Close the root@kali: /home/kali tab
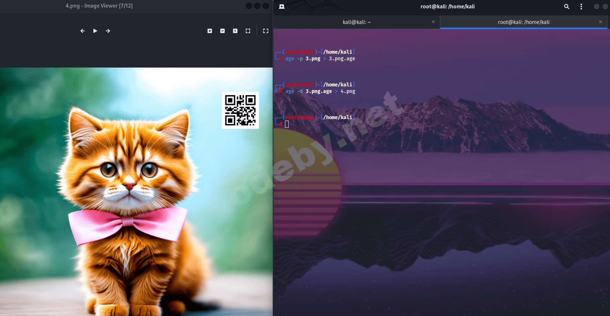 [600, 22]
